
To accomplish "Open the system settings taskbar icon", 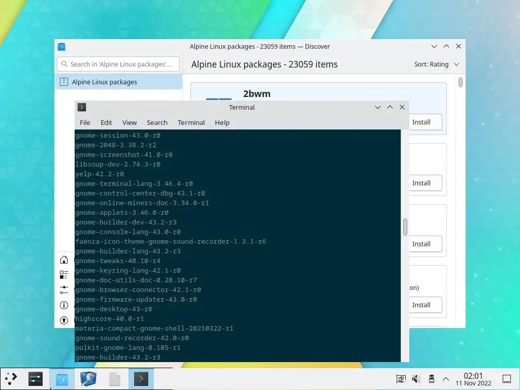I will point(36,379).
